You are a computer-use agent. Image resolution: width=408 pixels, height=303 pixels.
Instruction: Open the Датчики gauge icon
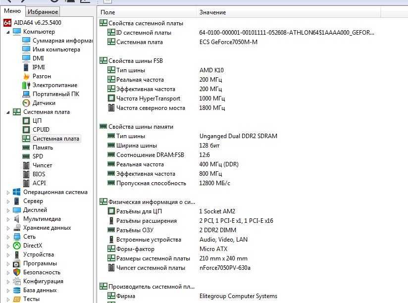click(x=26, y=103)
